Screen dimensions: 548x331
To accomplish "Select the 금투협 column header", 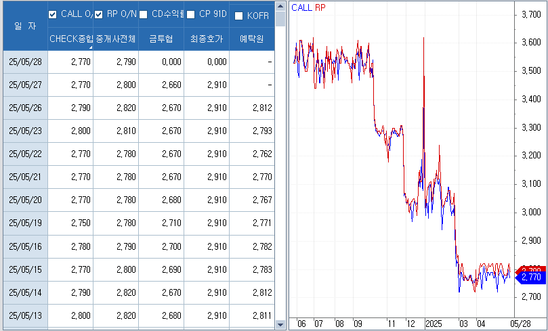I will tap(161, 39).
